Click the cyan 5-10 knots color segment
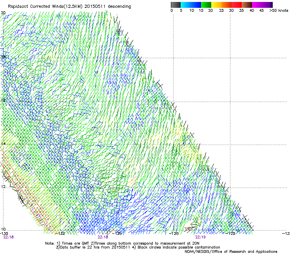 click(186, 5)
